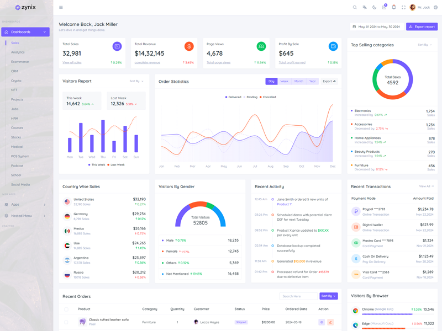The height and width of the screenshot is (331, 442).
Task: Click the language translate icon
Action: coord(365,7)
